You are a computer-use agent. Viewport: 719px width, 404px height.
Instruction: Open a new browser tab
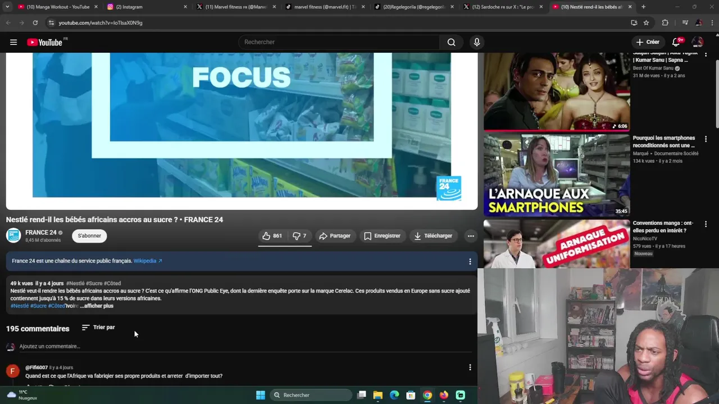pos(643,7)
